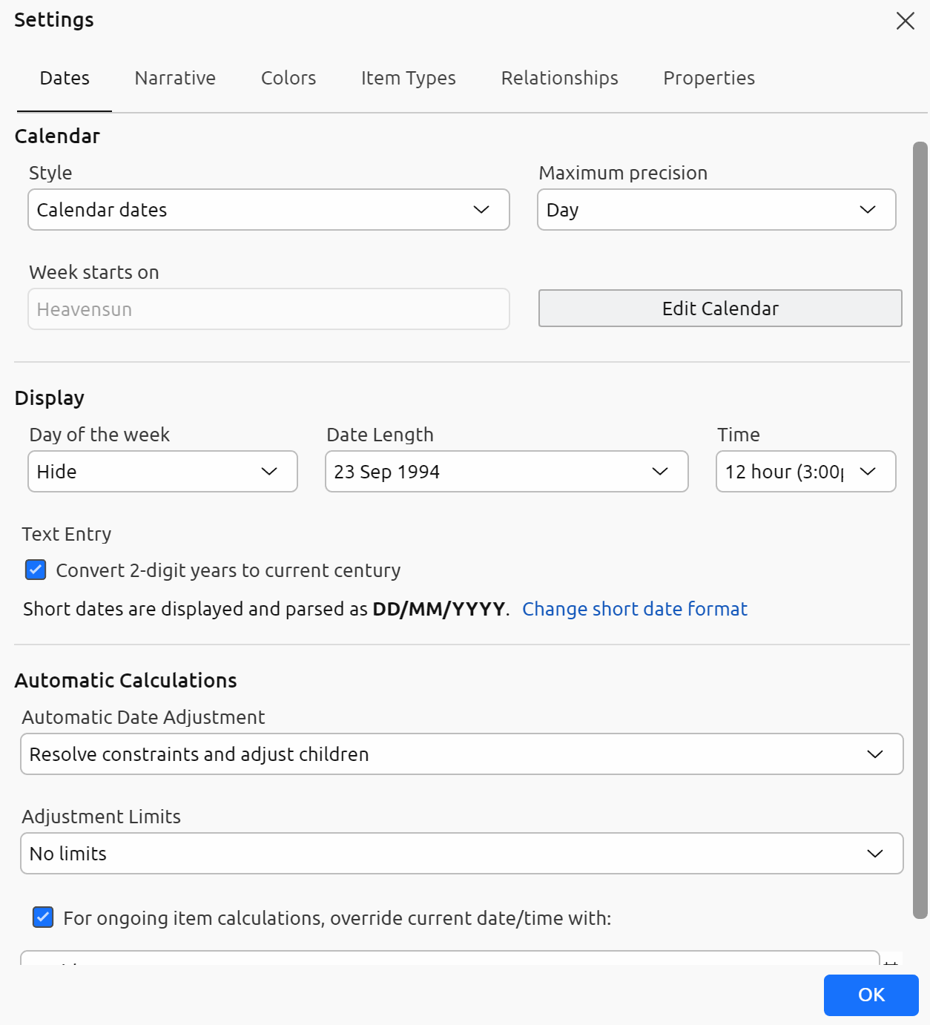Open the Day of the week dropdown
Image resolution: width=930 pixels, height=1025 pixels.
coord(162,472)
